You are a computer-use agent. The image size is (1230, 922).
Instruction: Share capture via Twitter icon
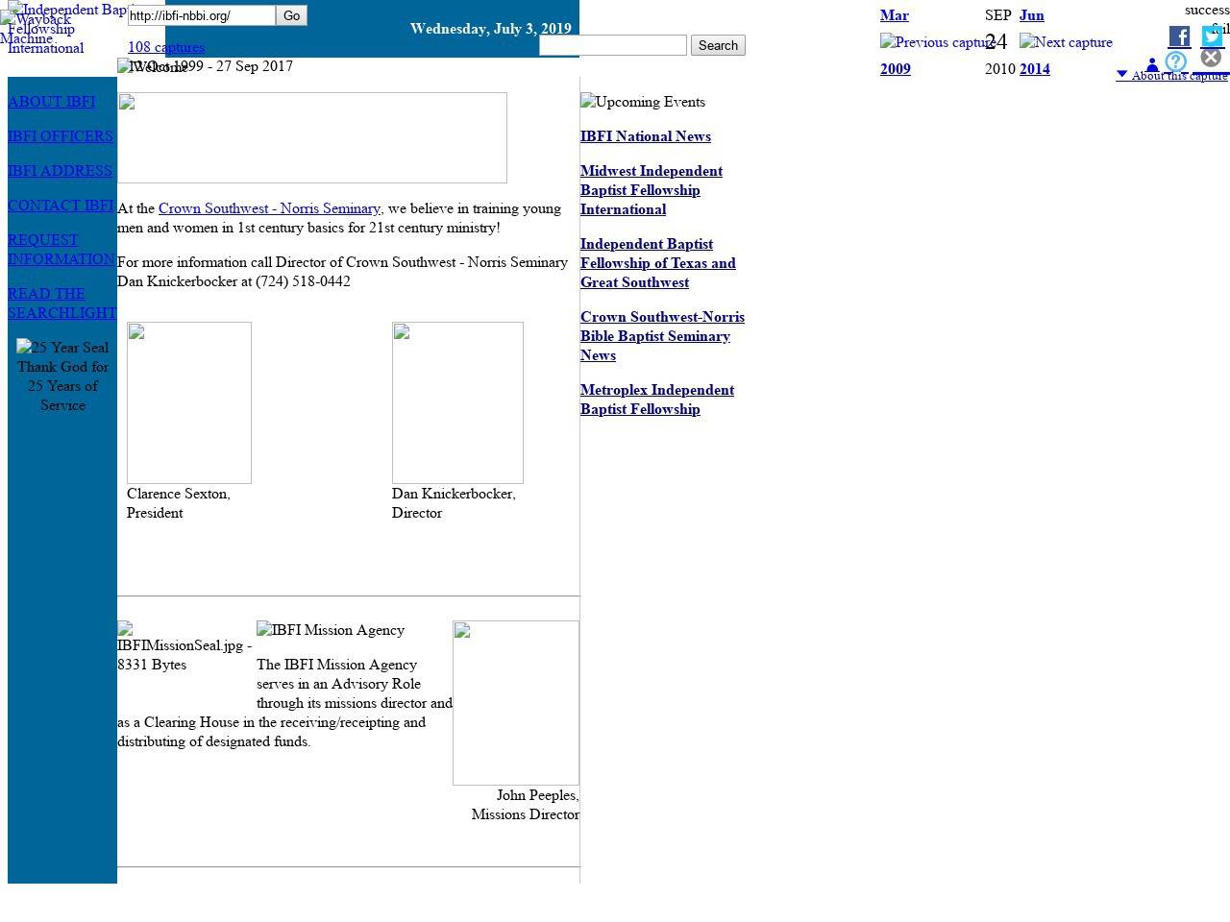[x=1212, y=36]
